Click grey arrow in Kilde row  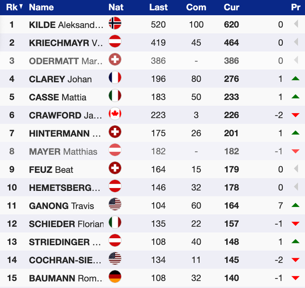296,24
